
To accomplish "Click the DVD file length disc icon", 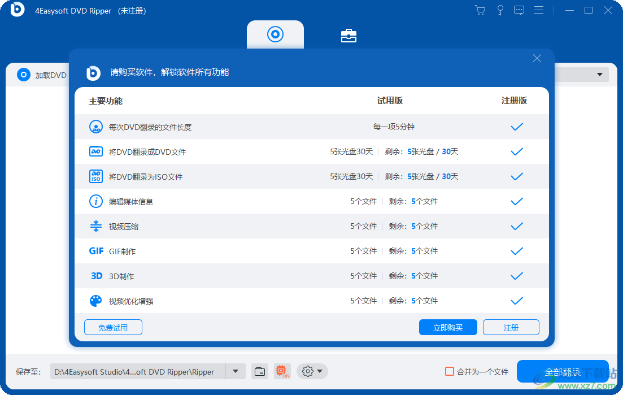I will (x=96, y=127).
